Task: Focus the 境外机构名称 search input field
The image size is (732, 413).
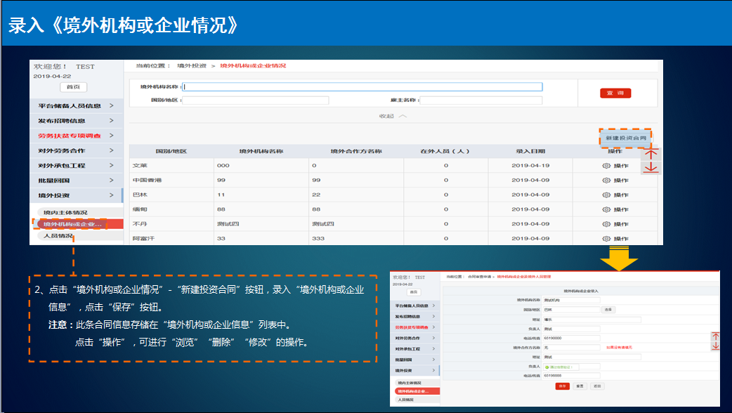Action: click(362, 87)
